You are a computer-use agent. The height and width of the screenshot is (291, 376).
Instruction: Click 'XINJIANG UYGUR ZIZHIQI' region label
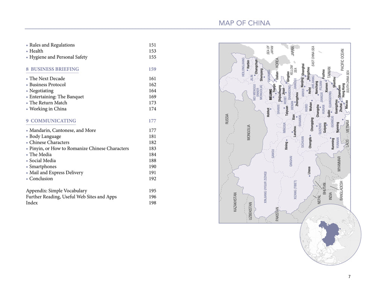click(265, 187)
